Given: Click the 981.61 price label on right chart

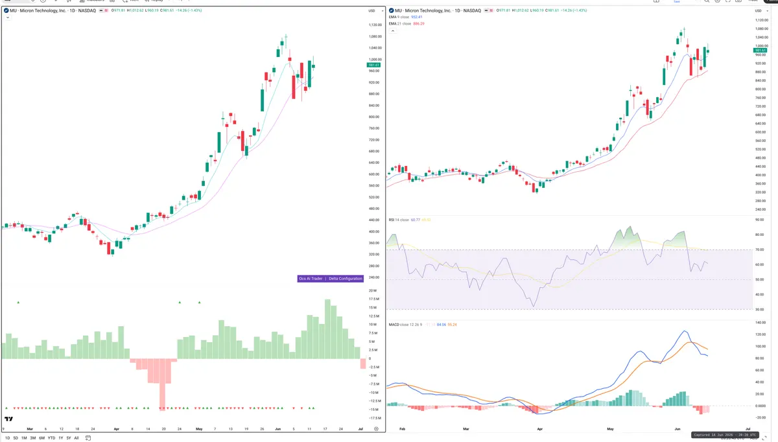Looking at the screenshot, I should click(760, 51).
